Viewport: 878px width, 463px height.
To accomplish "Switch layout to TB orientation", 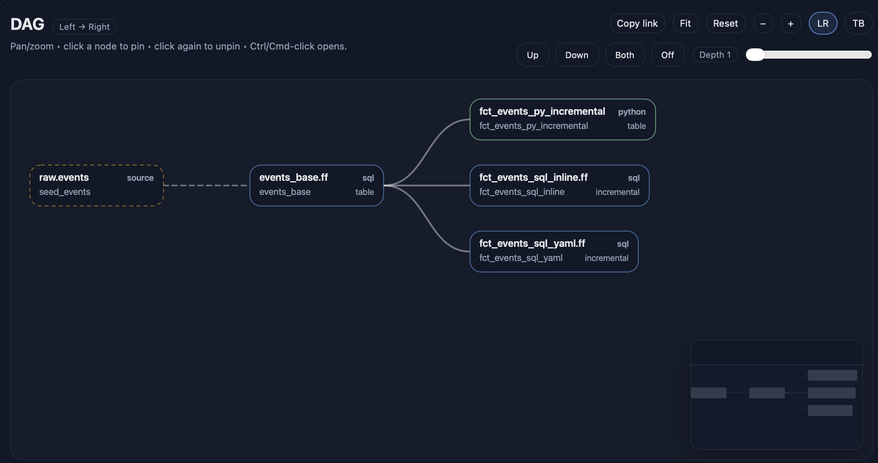I will (x=858, y=24).
